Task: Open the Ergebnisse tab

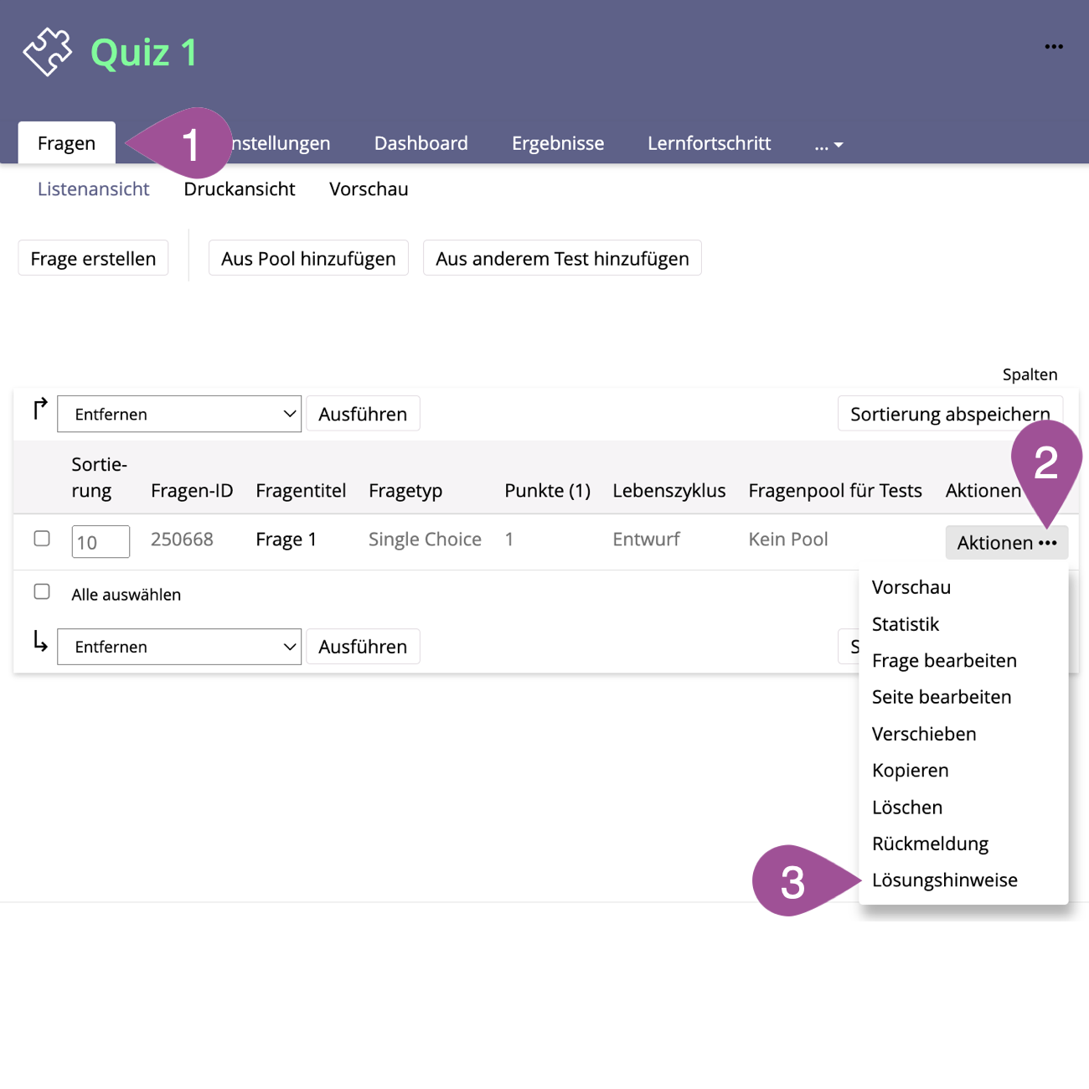Action: click(x=557, y=143)
